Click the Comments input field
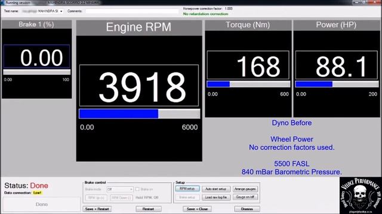Viewport: 382px width, 214px height. pyautogui.click(x=132, y=11)
